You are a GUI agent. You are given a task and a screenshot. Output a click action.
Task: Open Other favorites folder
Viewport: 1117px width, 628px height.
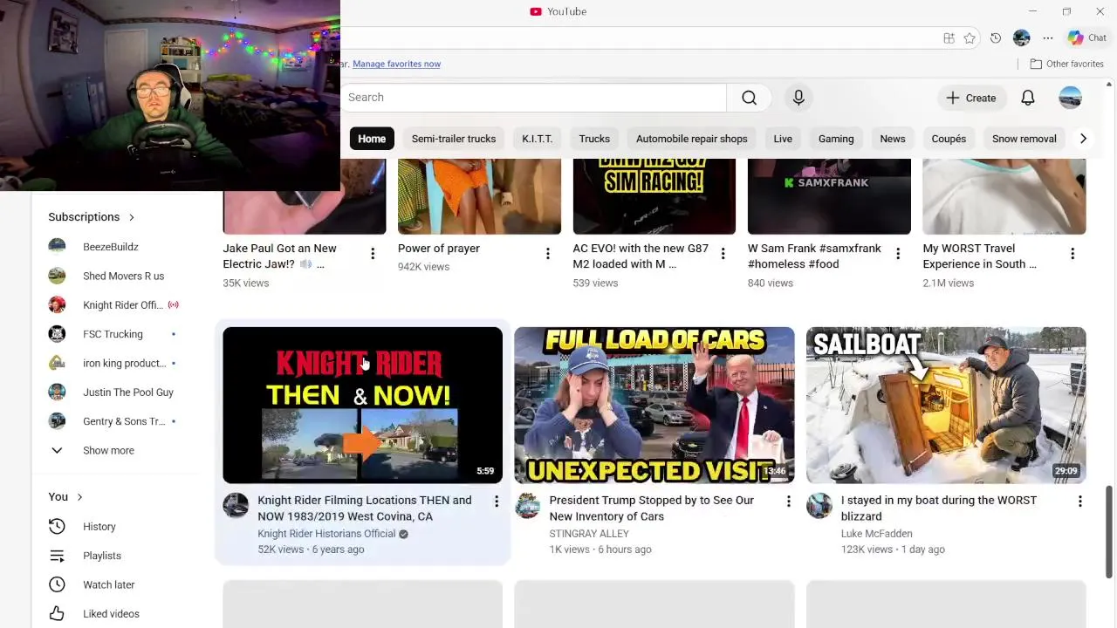tap(1066, 64)
